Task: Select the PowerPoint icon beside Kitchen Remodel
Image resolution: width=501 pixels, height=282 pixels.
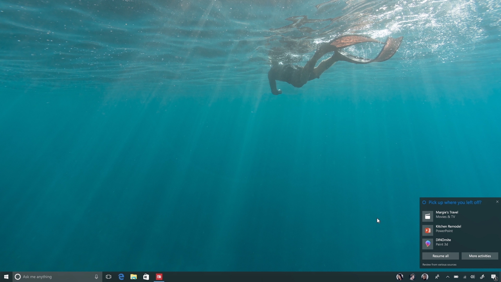Action: pyautogui.click(x=428, y=230)
